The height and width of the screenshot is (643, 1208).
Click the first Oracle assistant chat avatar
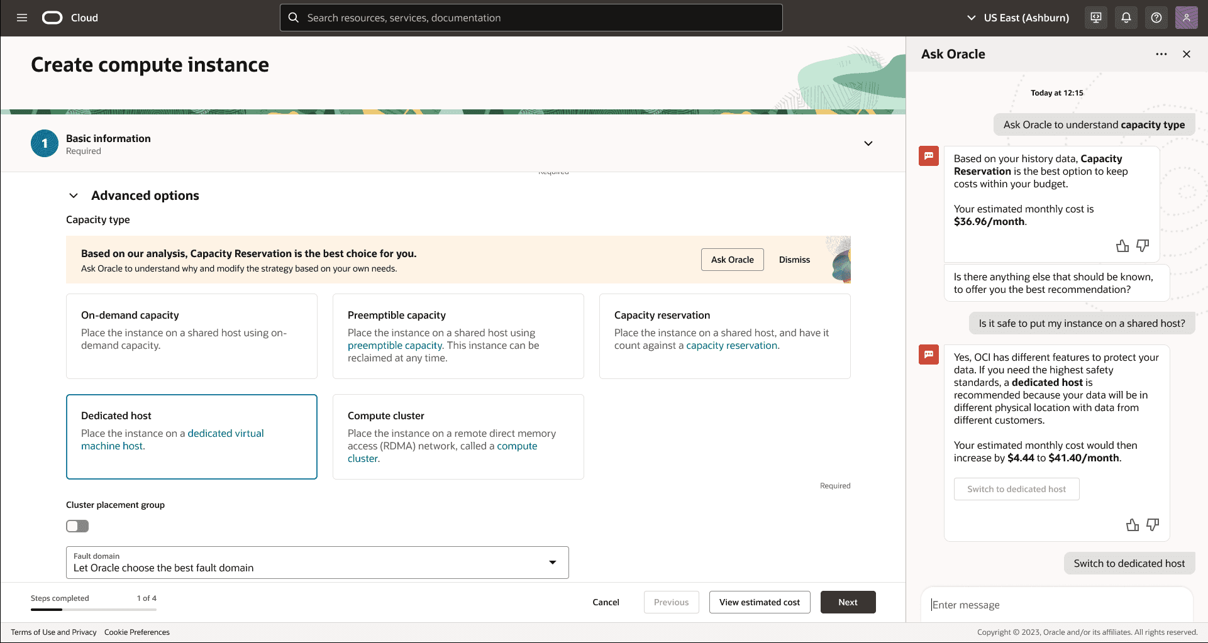[x=929, y=156]
